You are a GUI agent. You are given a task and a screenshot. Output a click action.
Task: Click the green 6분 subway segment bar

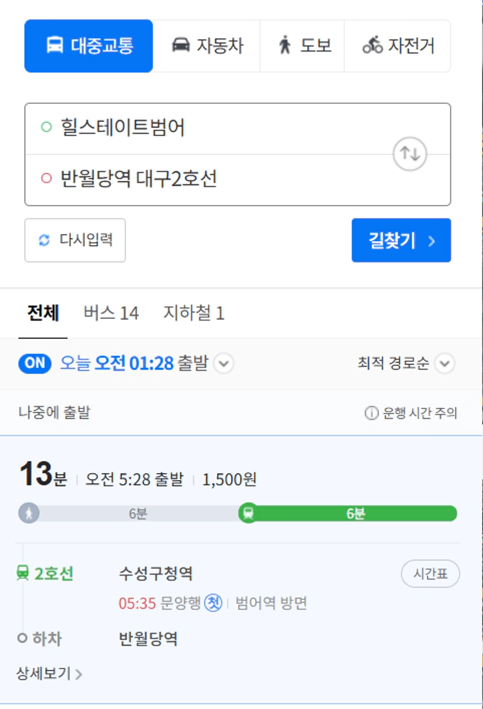pyautogui.click(x=356, y=513)
